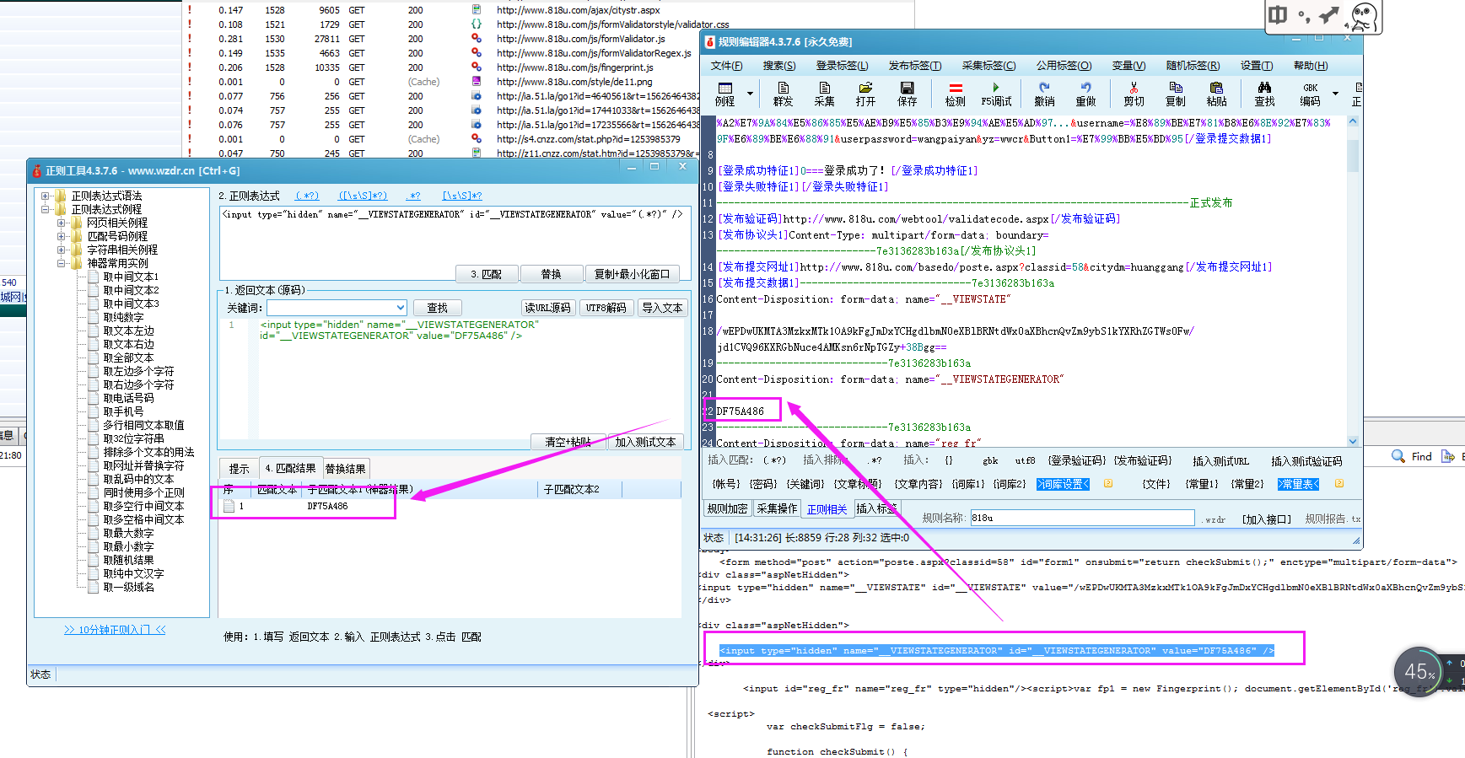Open the dropdown arrow beside 例程 icon
The image size is (1465, 758).
click(x=750, y=94)
